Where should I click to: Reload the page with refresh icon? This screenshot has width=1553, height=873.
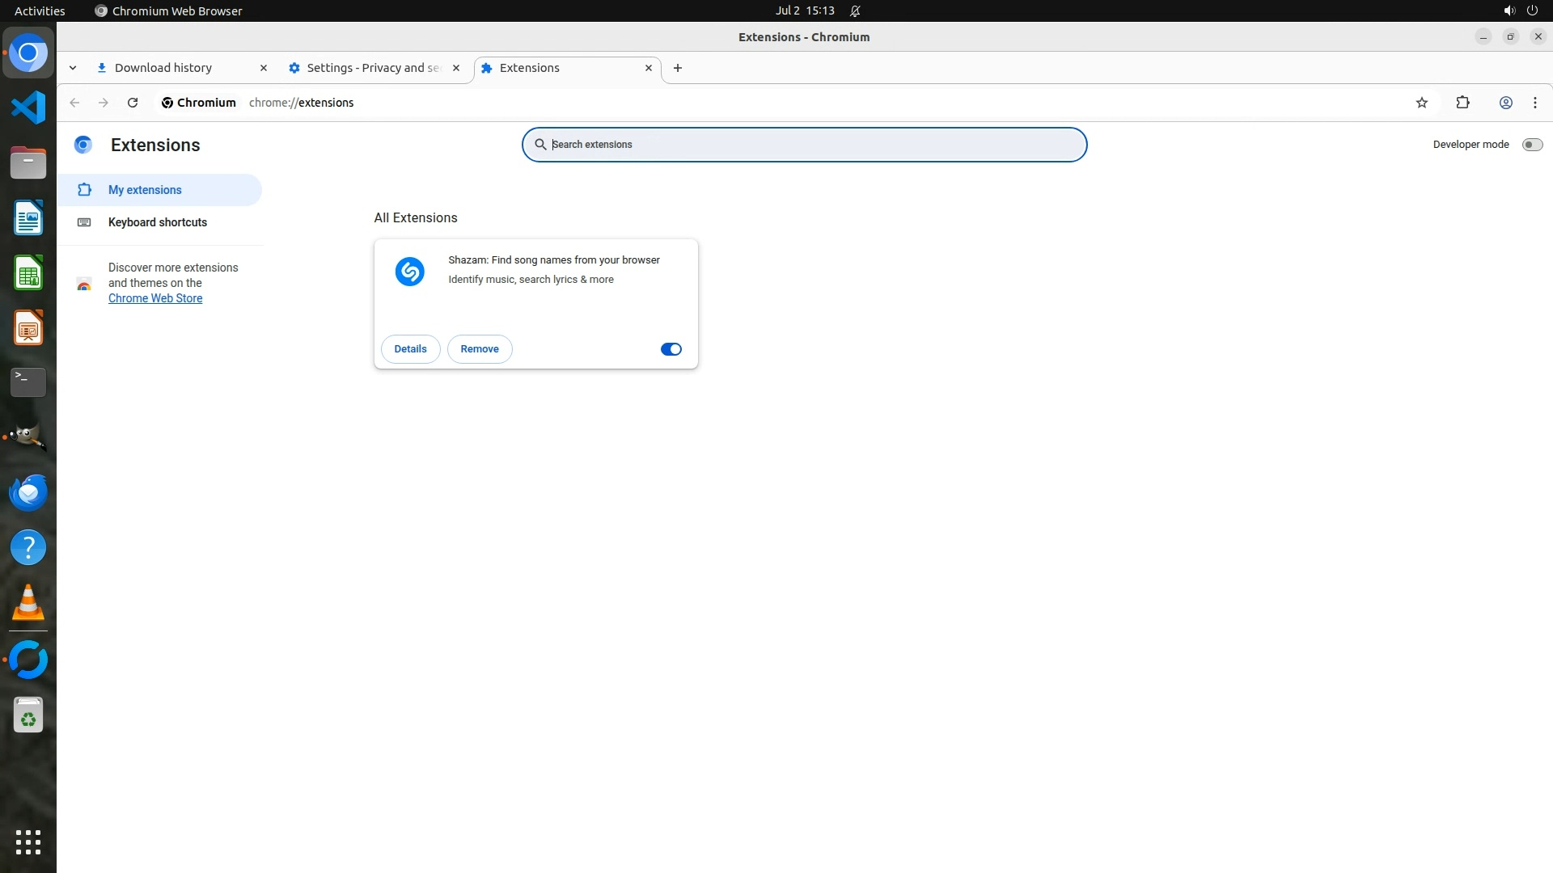[x=133, y=103]
